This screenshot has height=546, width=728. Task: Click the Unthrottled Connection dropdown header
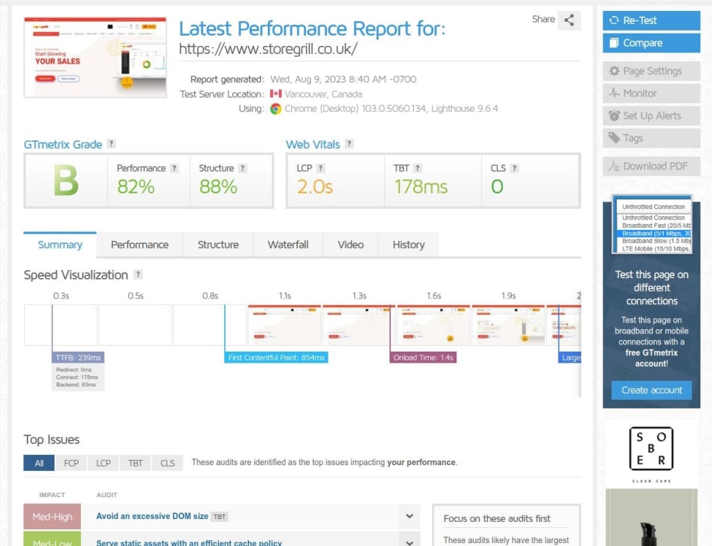(654, 207)
